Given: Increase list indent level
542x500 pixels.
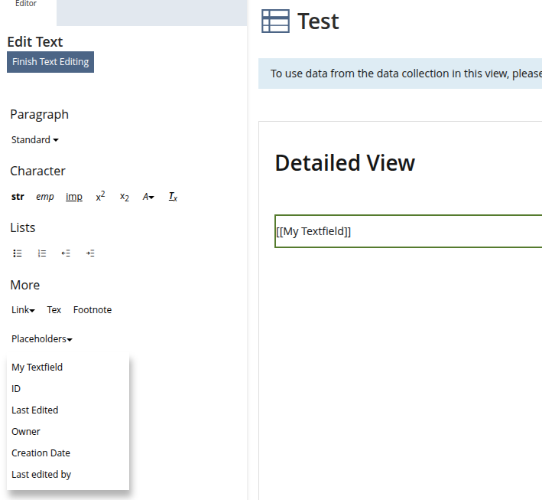Looking at the screenshot, I should [x=90, y=253].
